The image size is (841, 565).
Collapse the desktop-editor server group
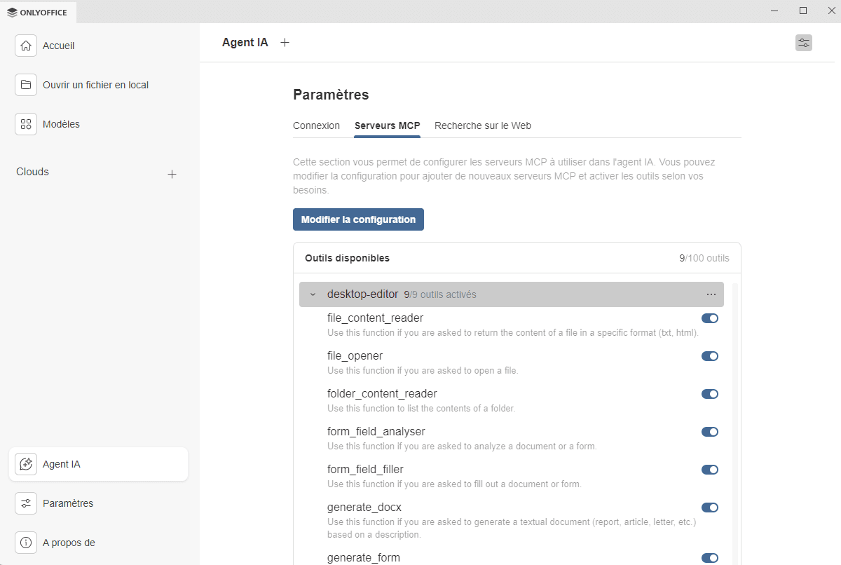[x=313, y=294]
